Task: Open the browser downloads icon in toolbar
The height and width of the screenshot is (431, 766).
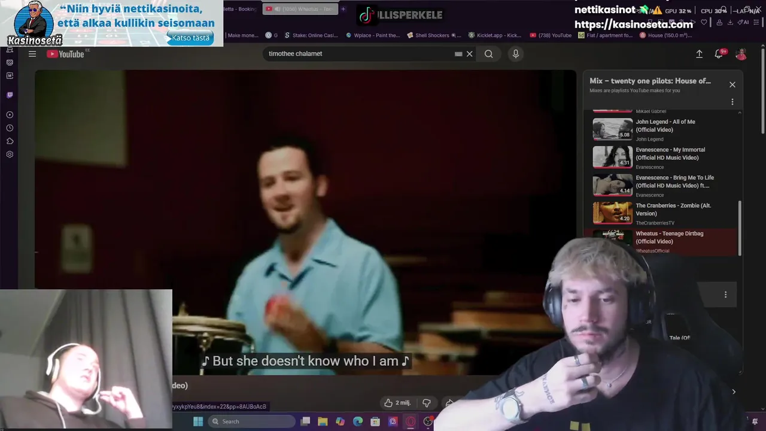Action: (730, 22)
